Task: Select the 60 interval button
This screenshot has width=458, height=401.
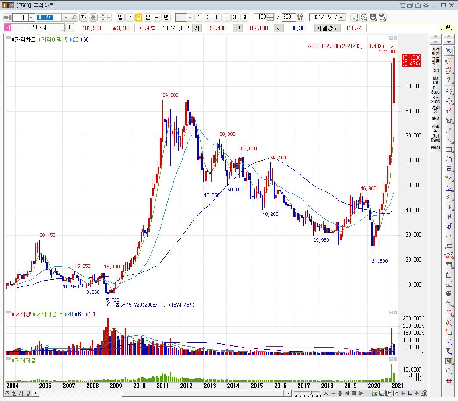Action: pyautogui.click(x=245, y=18)
